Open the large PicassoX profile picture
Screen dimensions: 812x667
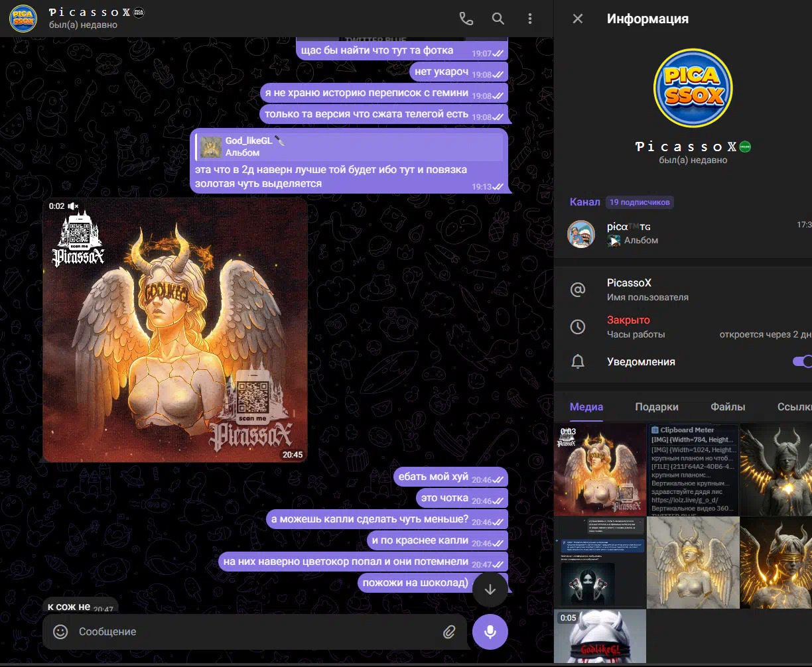tap(693, 88)
